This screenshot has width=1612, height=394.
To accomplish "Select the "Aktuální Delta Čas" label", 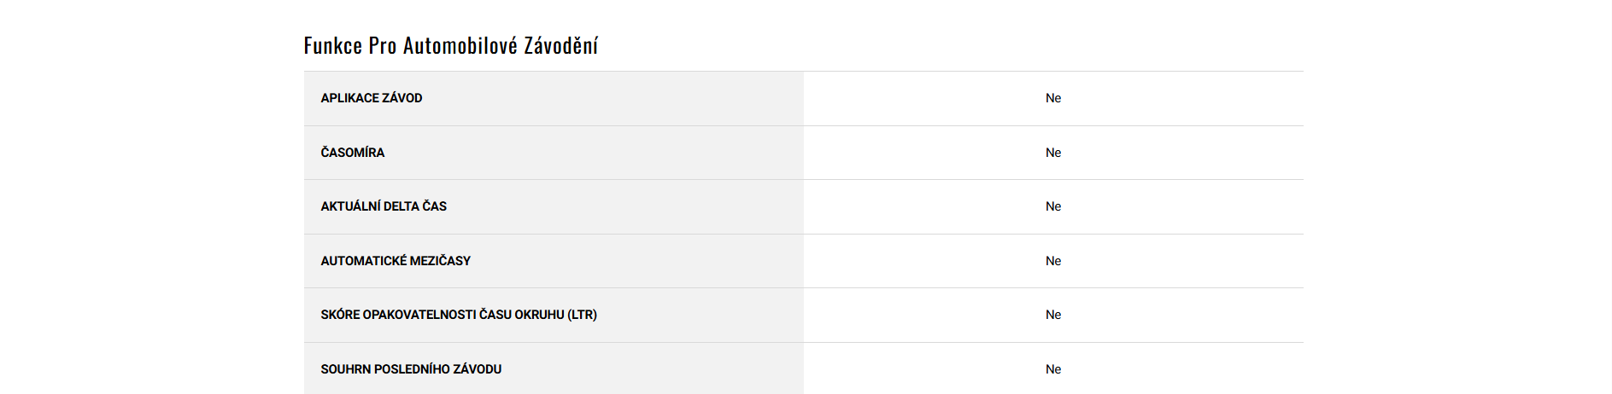I will 384,206.
